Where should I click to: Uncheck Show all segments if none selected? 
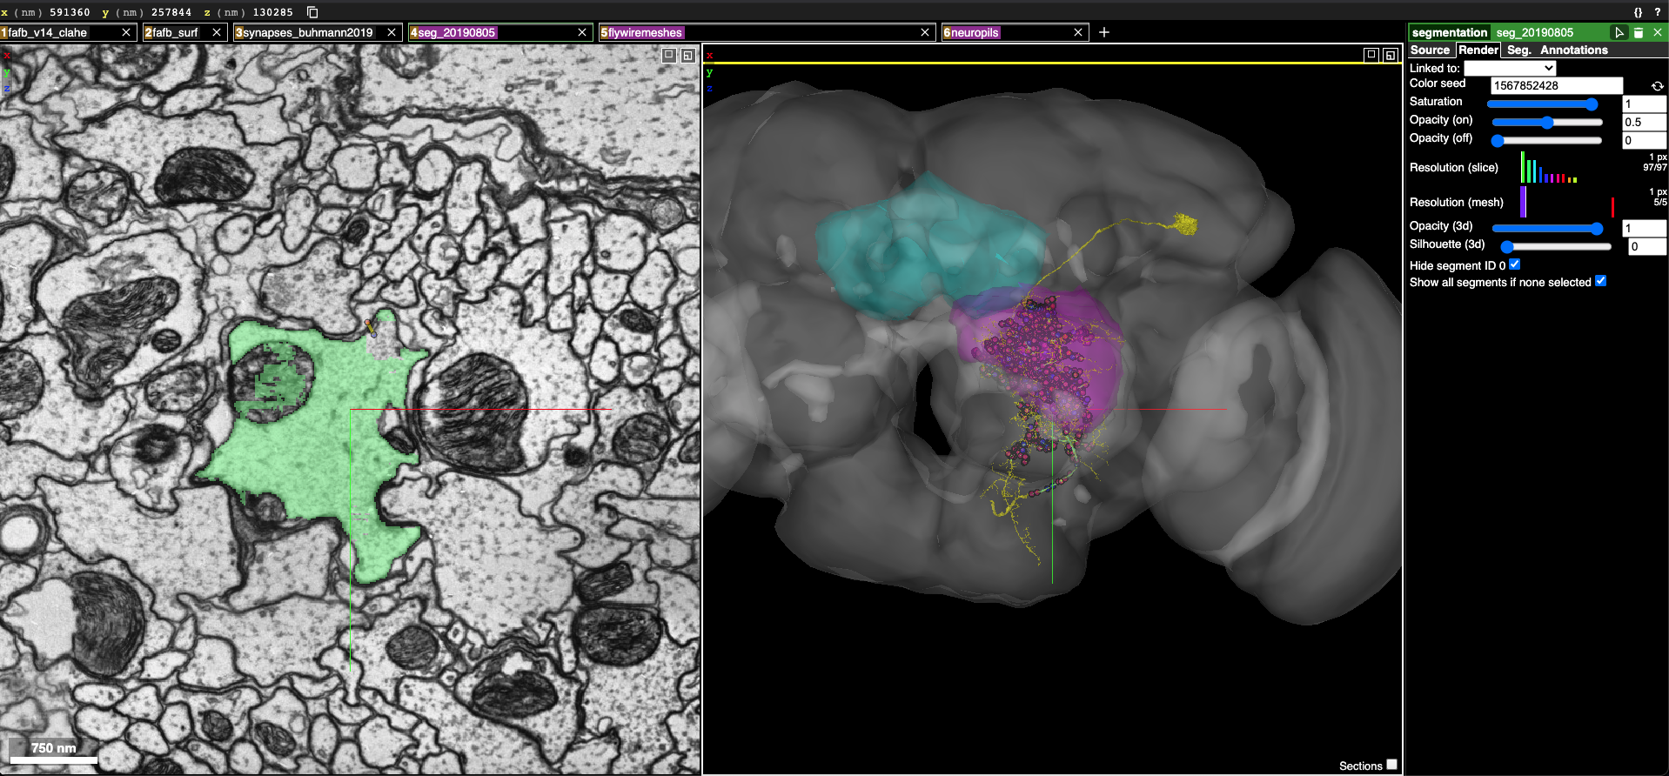pos(1600,281)
